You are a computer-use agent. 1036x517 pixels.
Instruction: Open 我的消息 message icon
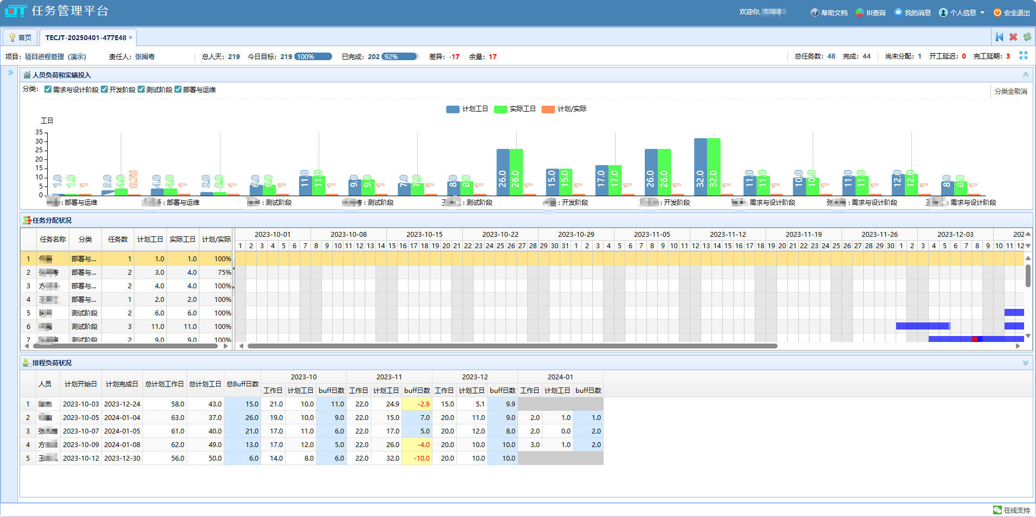pos(898,12)
